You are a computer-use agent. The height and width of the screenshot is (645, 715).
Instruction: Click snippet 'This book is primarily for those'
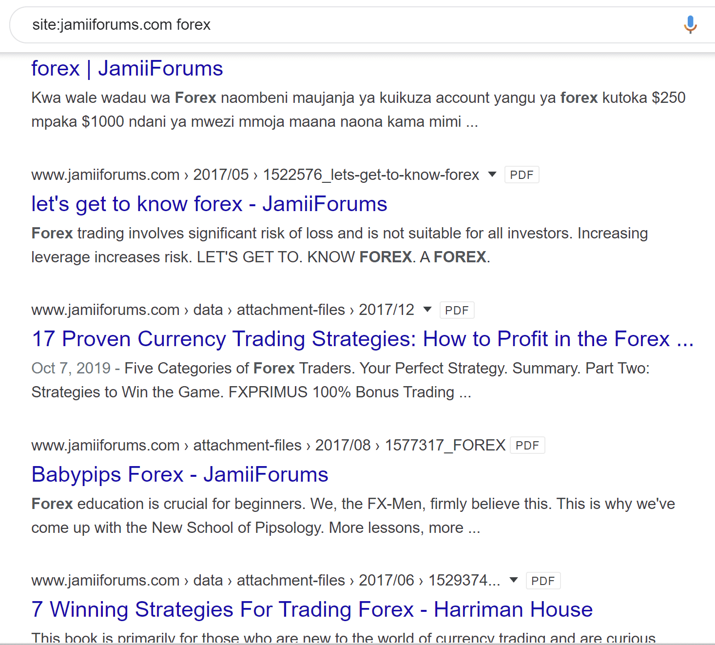tap(344, 638)
